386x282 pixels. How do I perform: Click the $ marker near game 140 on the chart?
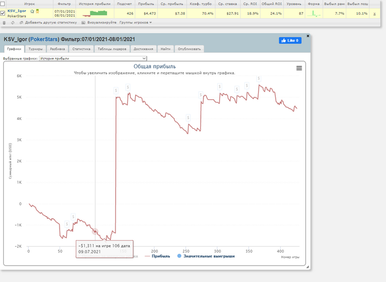116,91
